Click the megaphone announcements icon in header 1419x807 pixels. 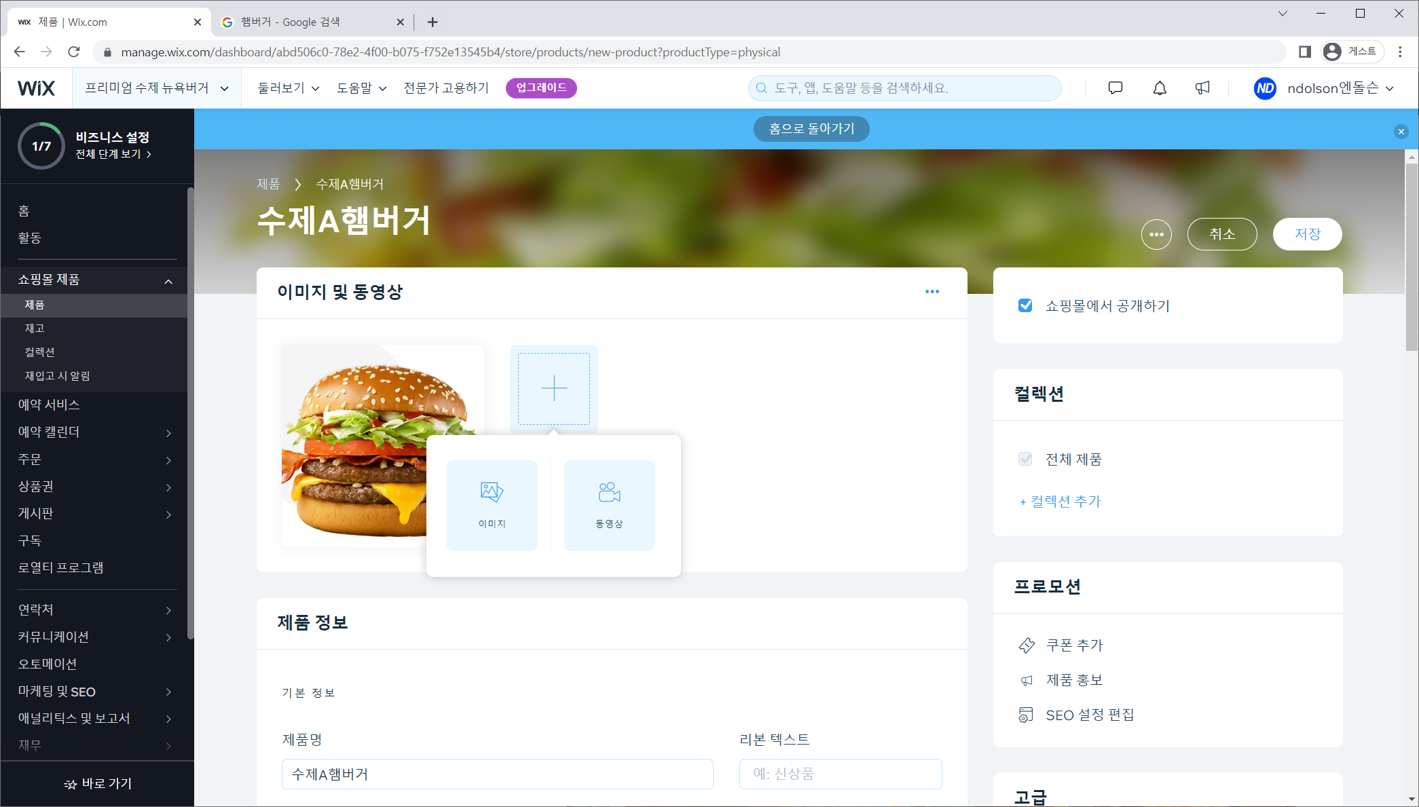click(1202, 88)
